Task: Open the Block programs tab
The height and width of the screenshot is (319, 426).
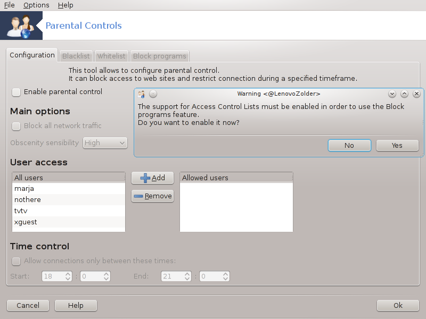Action: tap(159, 56)
